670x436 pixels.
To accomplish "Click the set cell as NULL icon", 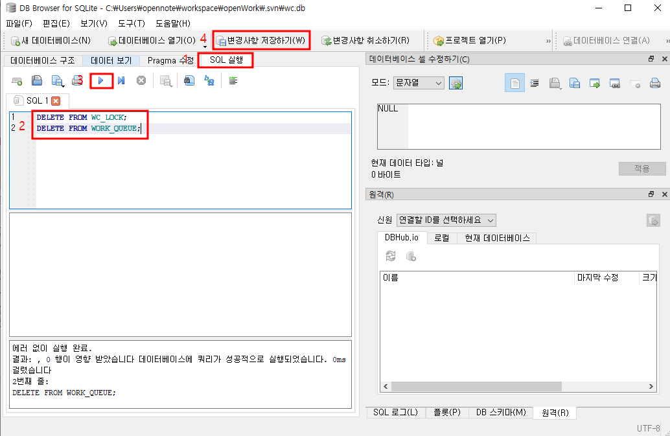I will coord(635,83).
